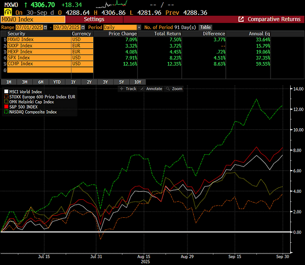
Task: Select the 3Y range button
Action: [x=105, y=82]
